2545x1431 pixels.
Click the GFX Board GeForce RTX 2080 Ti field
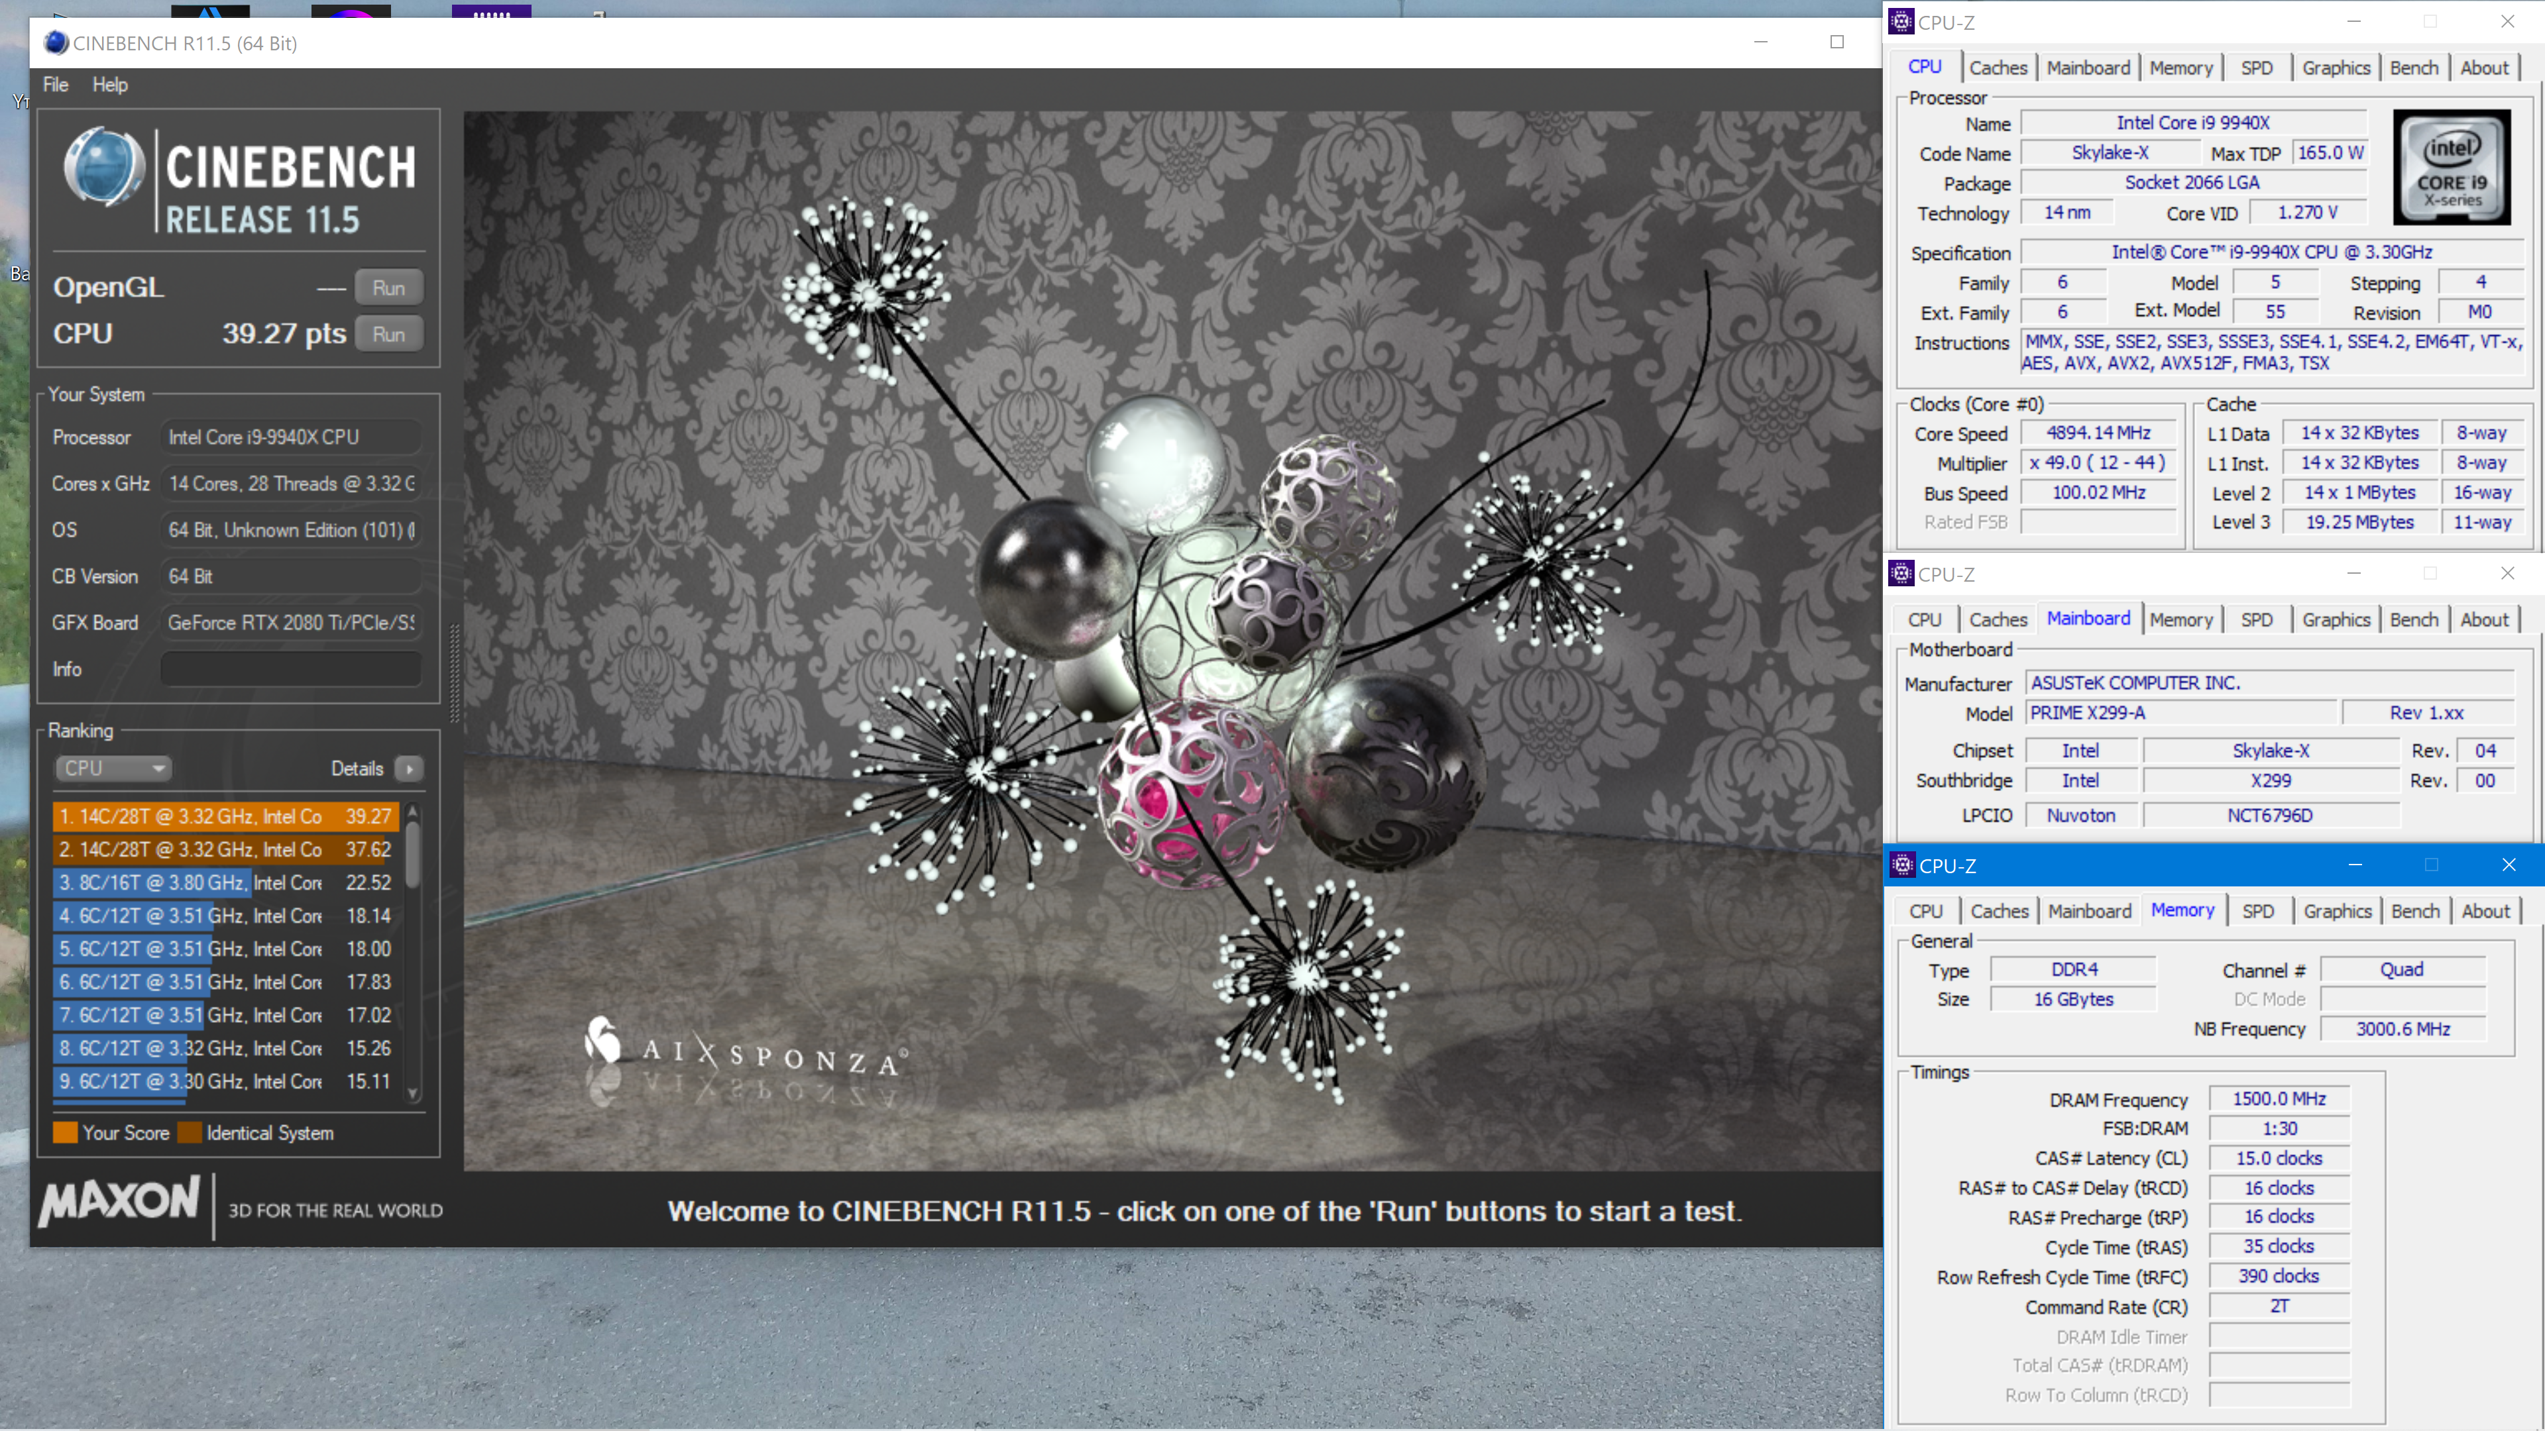click(290, 622)
